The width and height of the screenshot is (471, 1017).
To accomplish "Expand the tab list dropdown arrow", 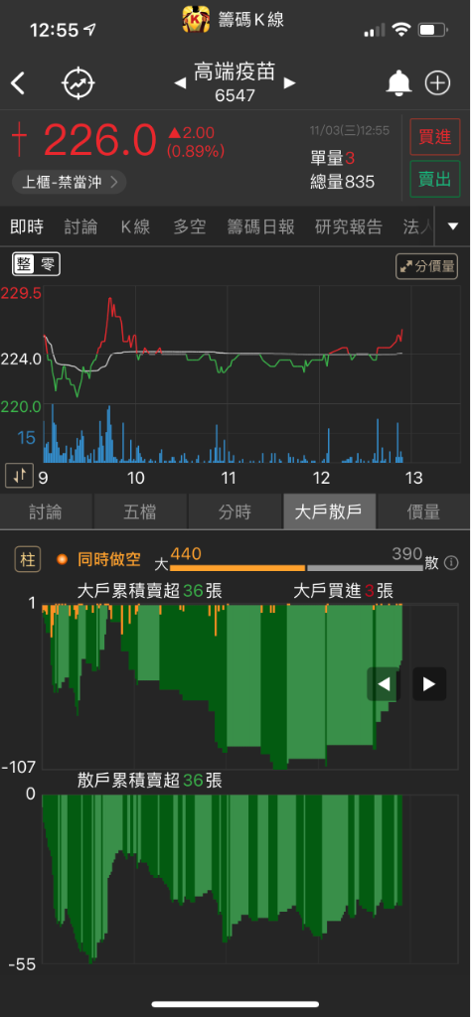I will coord(453,226).
